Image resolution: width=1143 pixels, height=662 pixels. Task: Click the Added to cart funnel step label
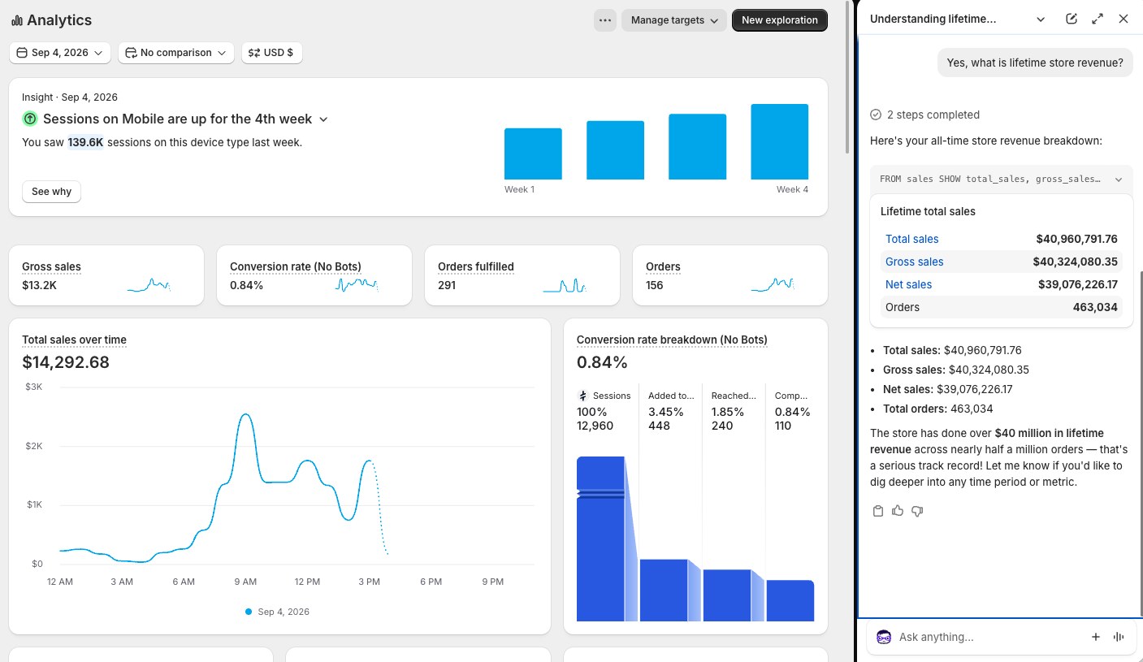[671, 396]
